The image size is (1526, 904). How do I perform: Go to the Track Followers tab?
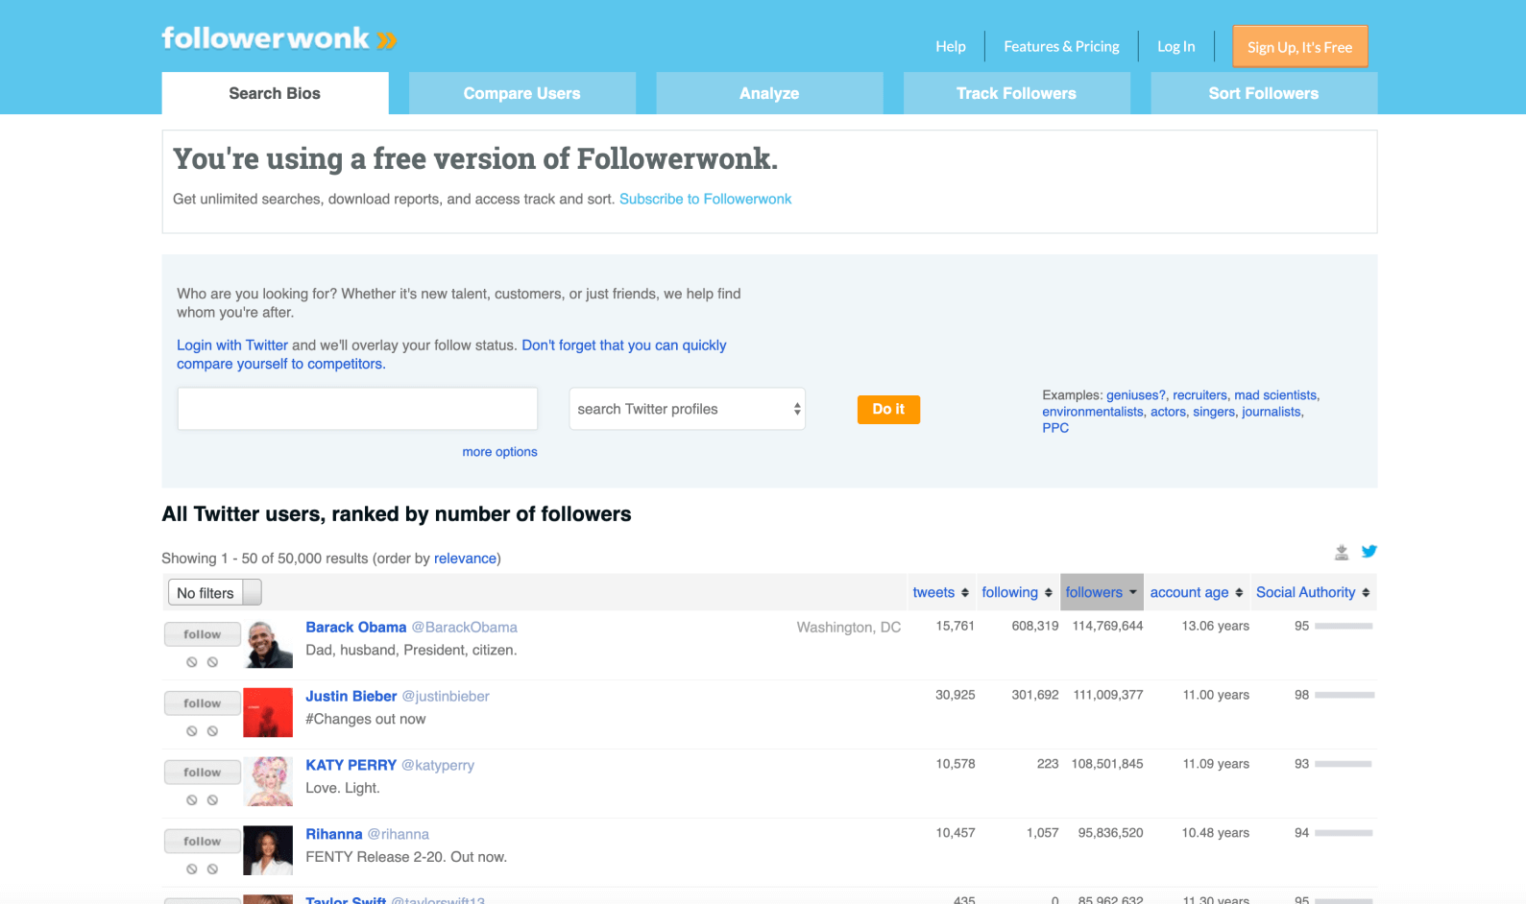coord(1016,93)
